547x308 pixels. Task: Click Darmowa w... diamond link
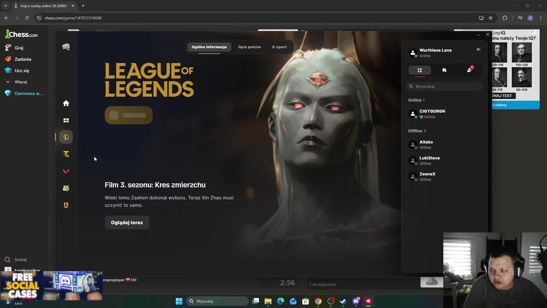pyautogui.click(x=29, y=93)
